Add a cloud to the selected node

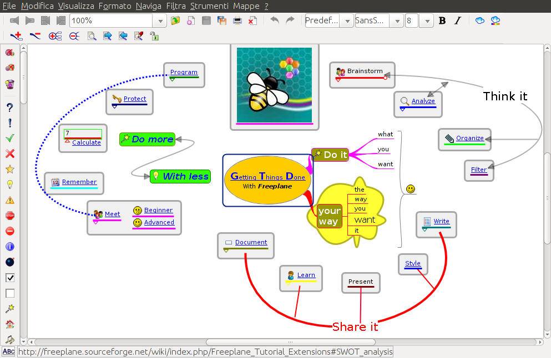(479, 21)
